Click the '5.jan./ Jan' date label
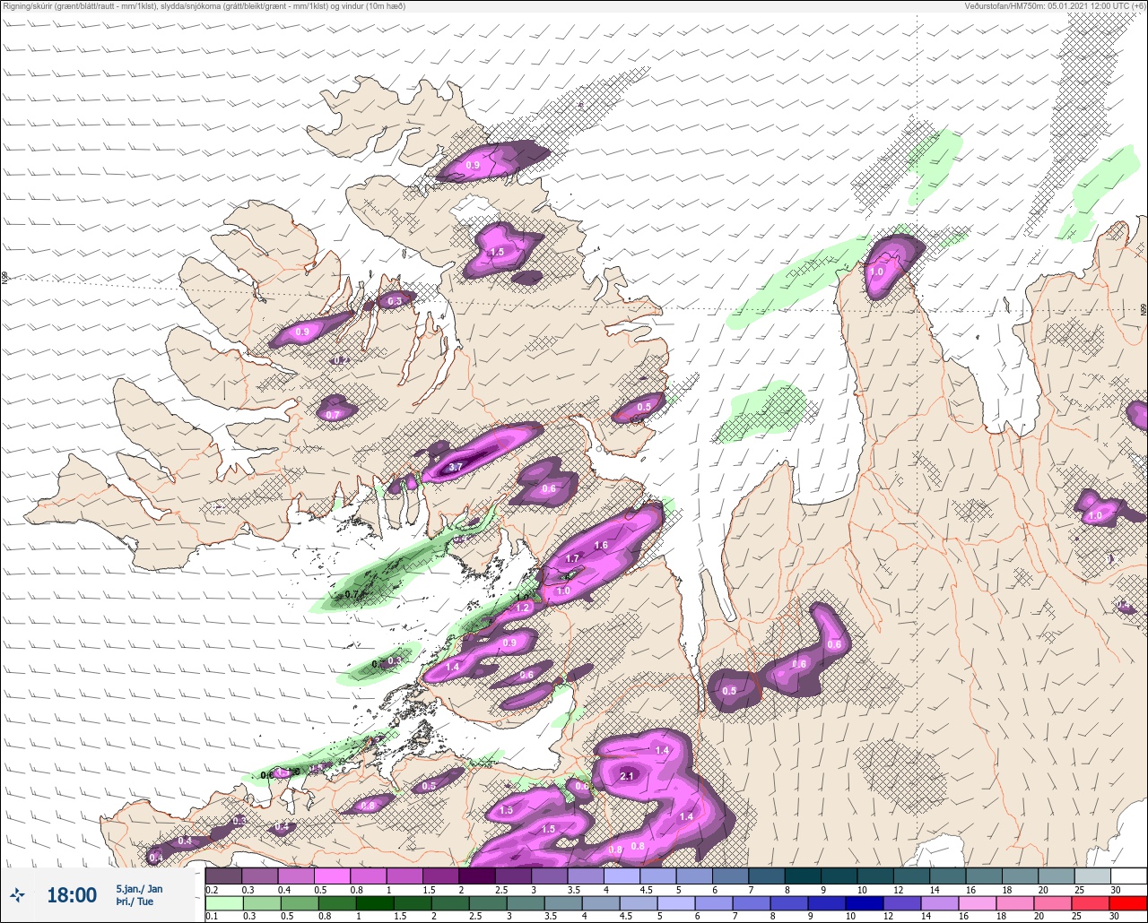Screen dimensions: 1148x923 [139, 889]
